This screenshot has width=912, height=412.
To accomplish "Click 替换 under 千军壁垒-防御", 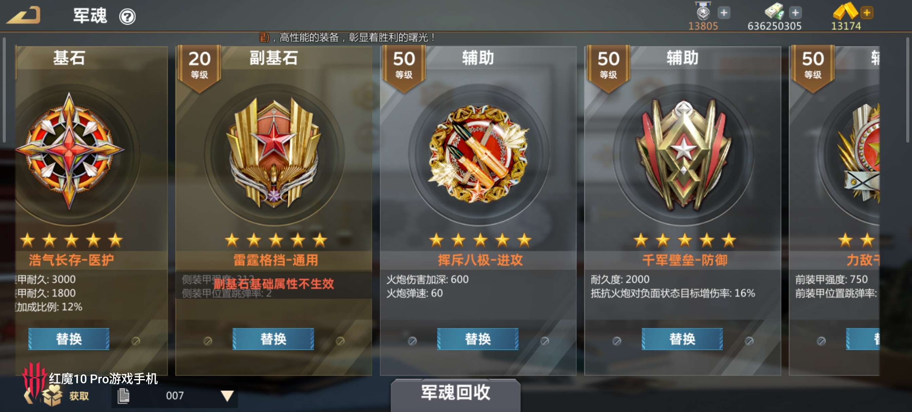I will pyautogui.click(x=682, y=339).
